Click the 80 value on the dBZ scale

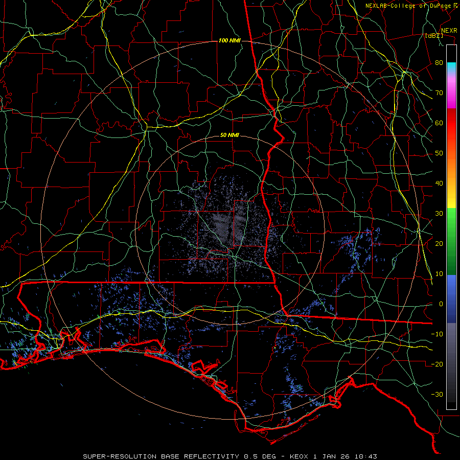pos(439,63)
